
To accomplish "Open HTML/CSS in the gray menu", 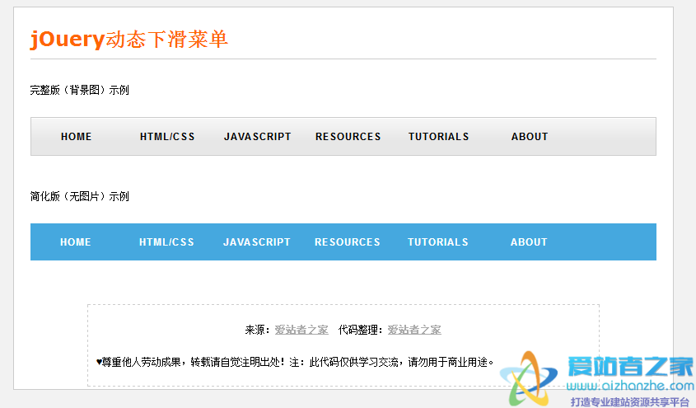I will pos(167,136).
